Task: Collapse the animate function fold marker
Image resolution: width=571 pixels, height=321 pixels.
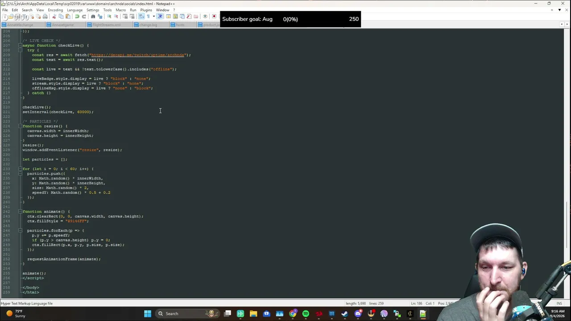Action: click(x=20, y=212)
